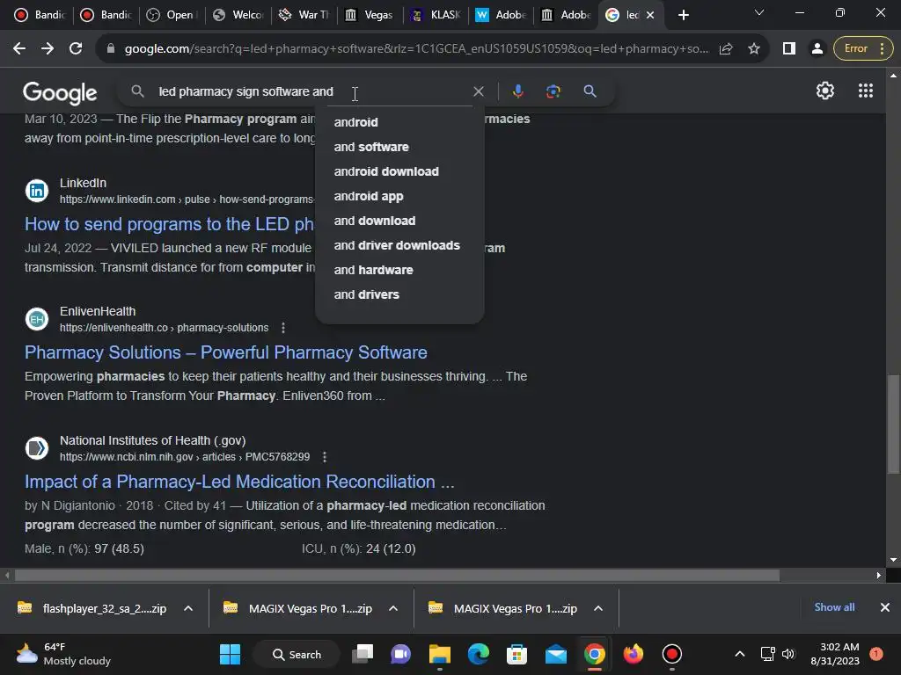This screenshot has height=675, width=901.
Task: Open EnlivenHealth result options menu
Action: point(282,328)
